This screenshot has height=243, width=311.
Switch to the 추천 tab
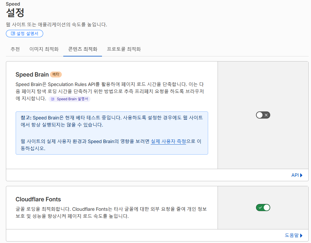pos(15,49)
